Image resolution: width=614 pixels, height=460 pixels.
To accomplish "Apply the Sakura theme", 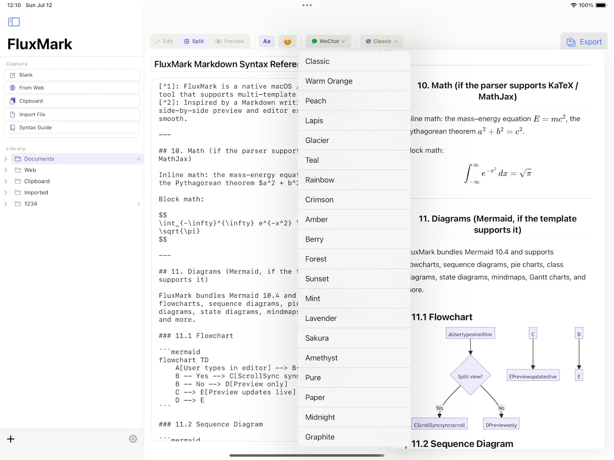I will [354, 338].
